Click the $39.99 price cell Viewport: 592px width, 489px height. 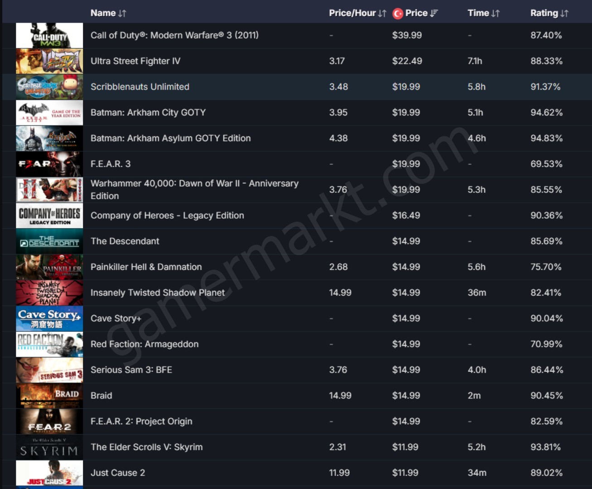point(407,35)
